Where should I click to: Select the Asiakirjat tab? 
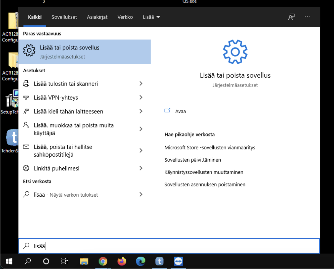(97, 17)
